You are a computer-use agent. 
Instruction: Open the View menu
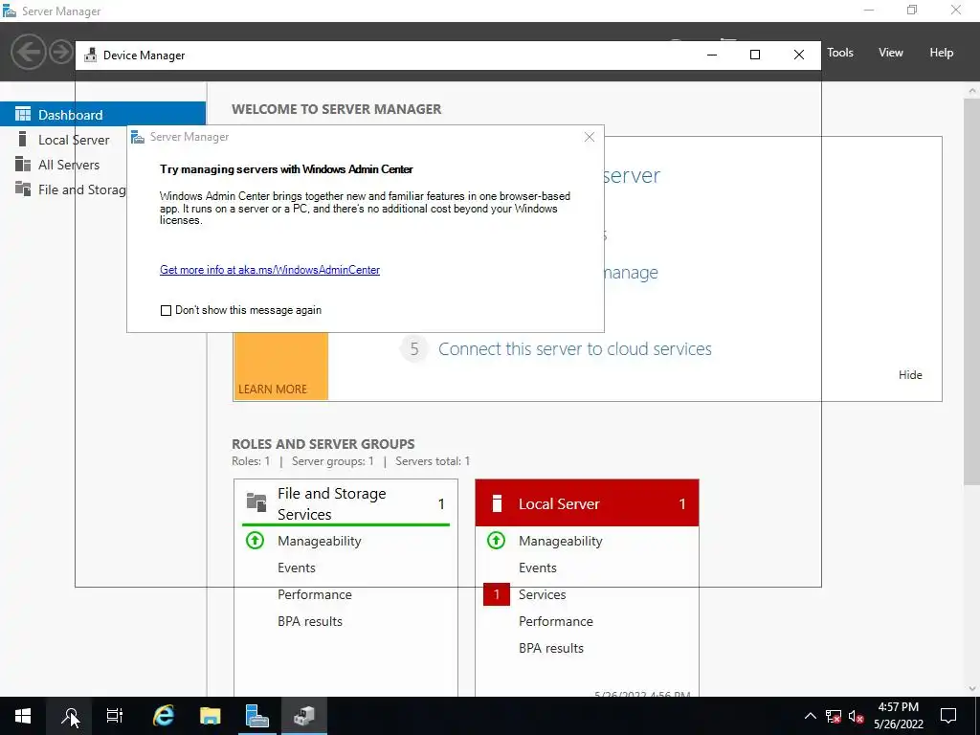(891, 53)
